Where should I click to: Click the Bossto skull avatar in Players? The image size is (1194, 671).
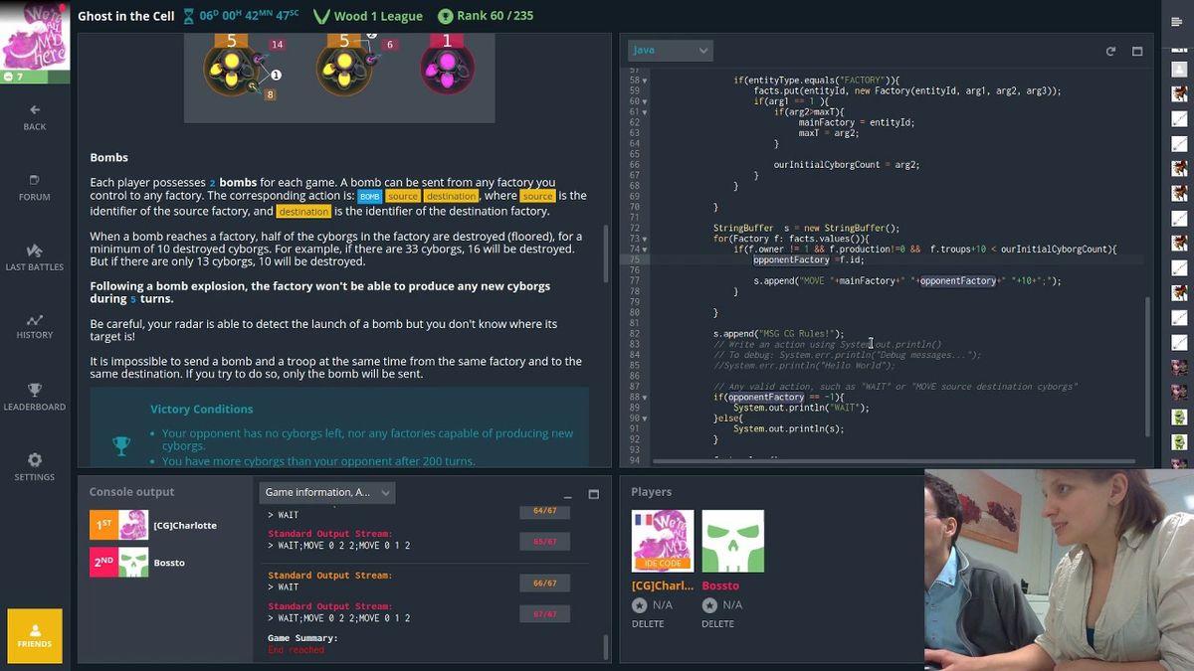[x=732, y=541]
